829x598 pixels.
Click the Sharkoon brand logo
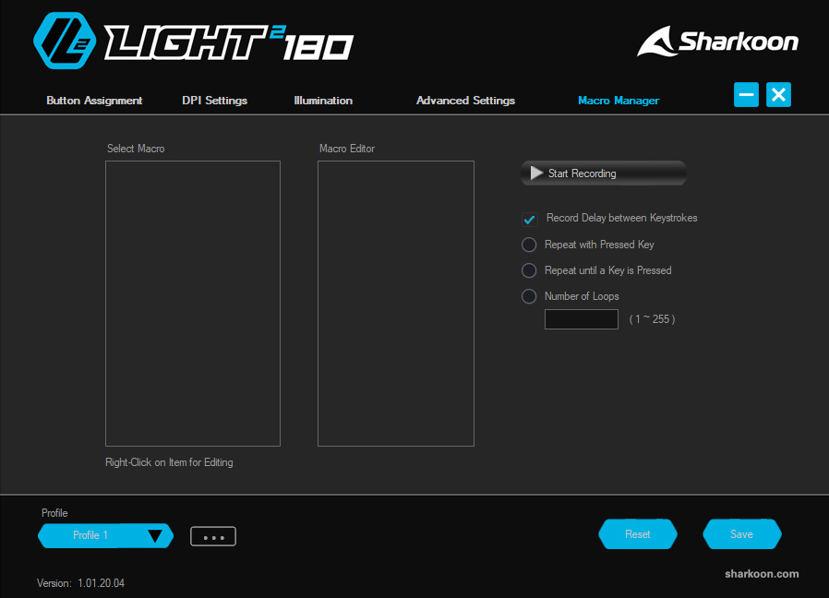click(717, 42)
